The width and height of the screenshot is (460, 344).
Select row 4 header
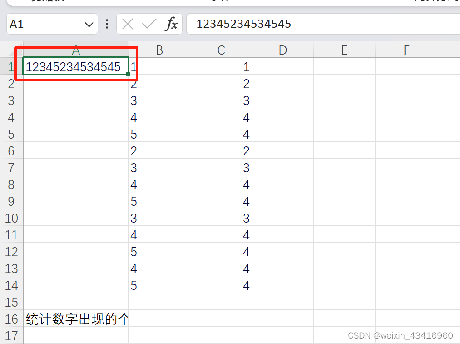[x=11, y=117]
